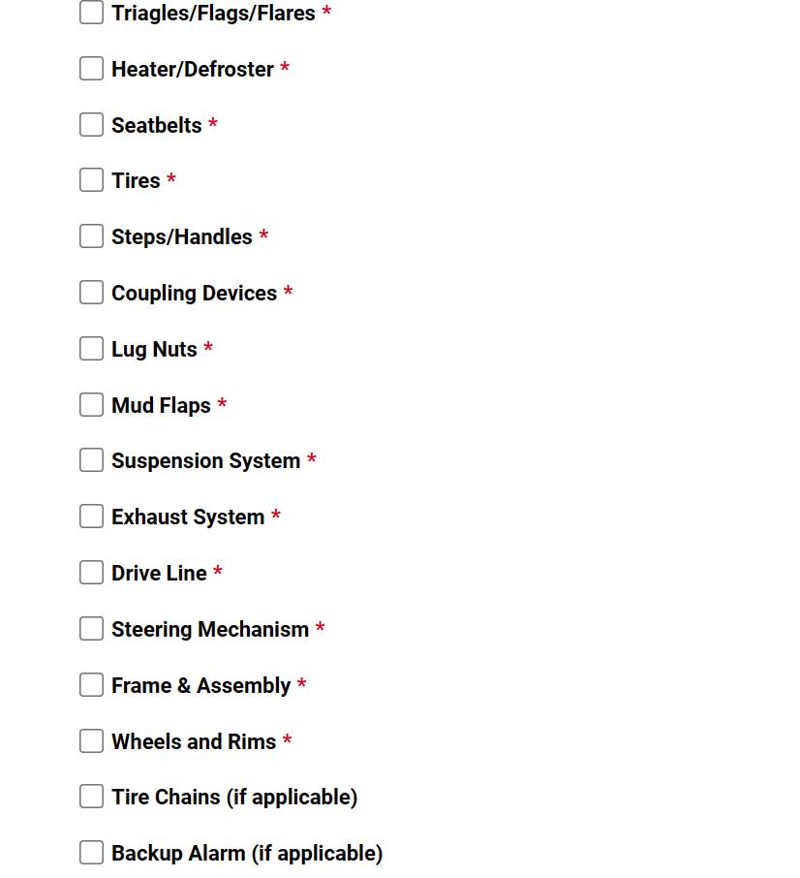
Task: Click the Tire Chains label text
Action: (167, 797)
